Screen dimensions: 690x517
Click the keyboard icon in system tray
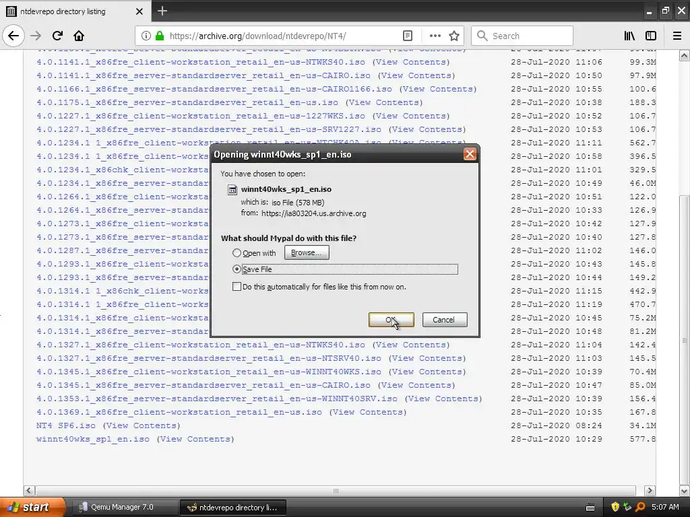point(590,508)
